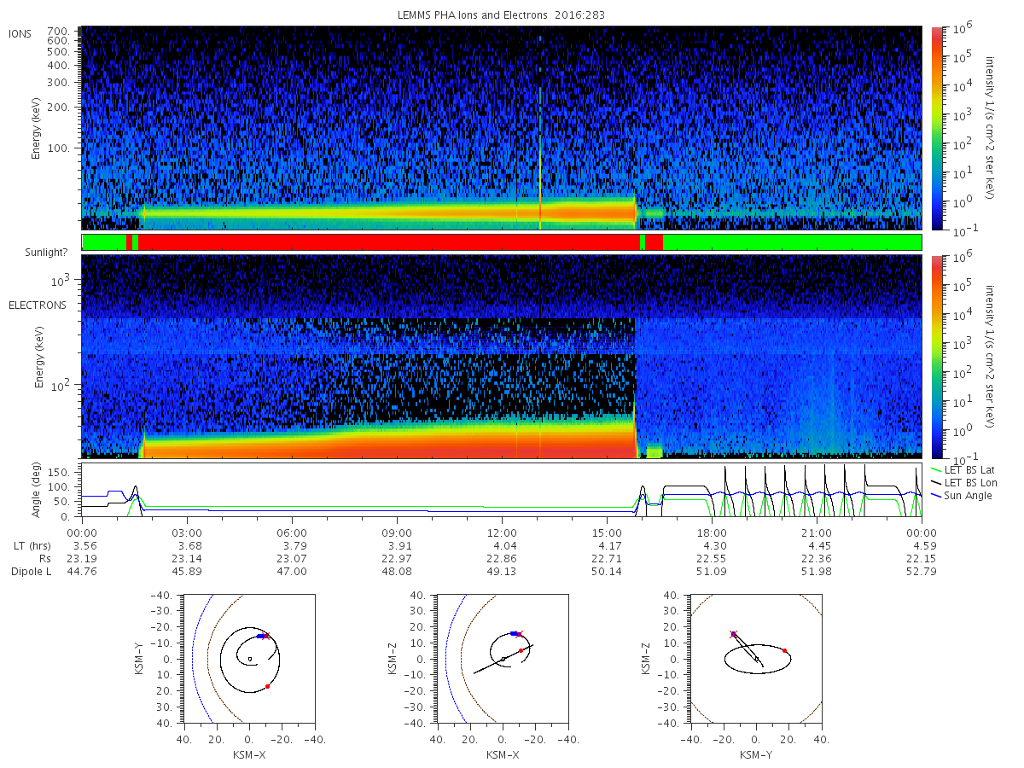The height and width of the screenshot is (768, 1024).
Task: Click the KSM-Y versus KSM-Z orbit plot
Action: (x=755, y=659)
